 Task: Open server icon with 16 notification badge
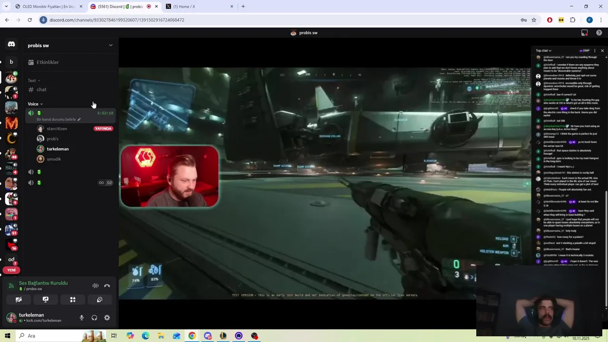tap(11, 245)
